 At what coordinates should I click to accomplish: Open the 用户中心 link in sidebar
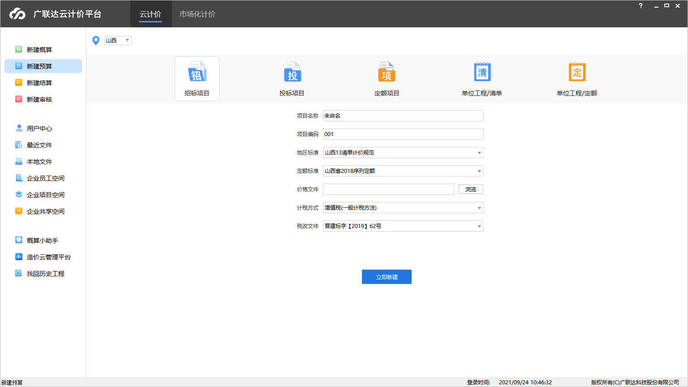click(39, 129)
